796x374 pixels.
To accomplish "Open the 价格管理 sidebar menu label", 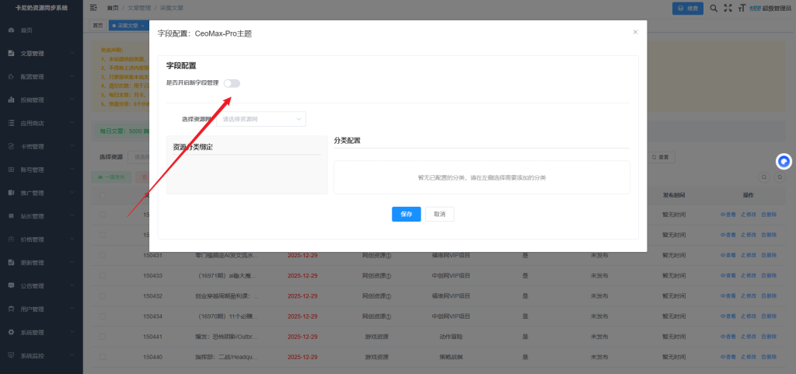I will point(32,239).
